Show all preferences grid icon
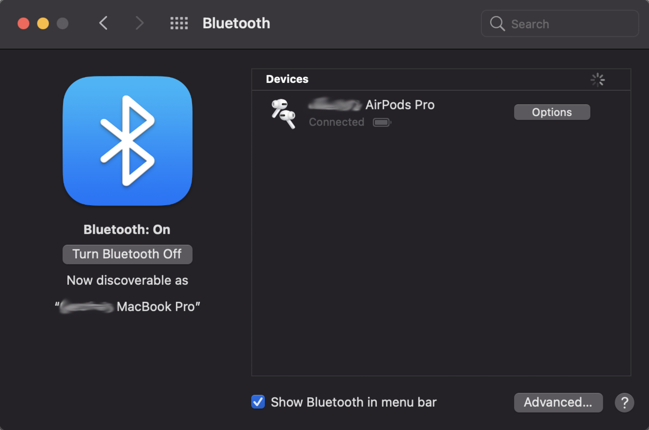The height and width of the screenshot is (430, 649). click(179, 23)
